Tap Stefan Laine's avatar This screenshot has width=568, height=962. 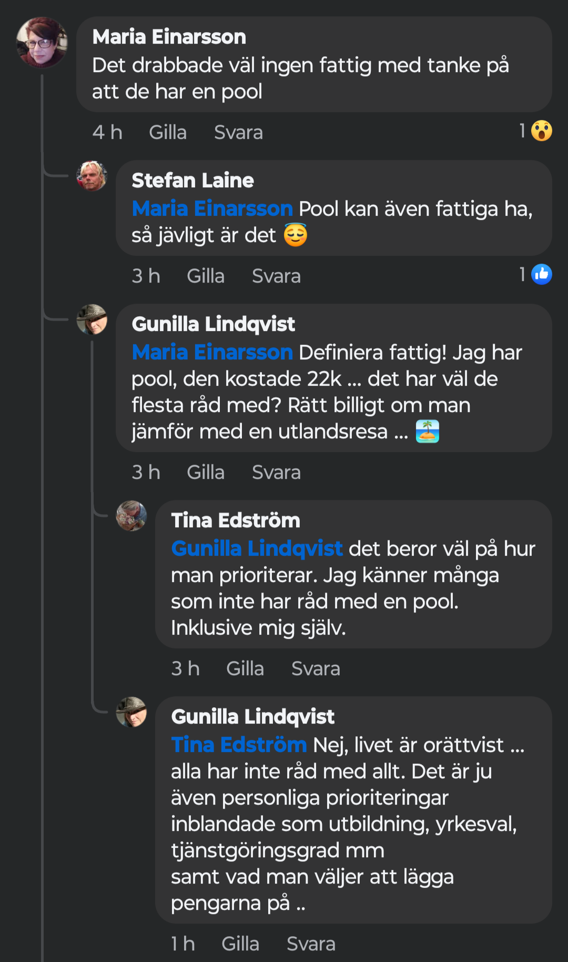click(x=92, y=176)
